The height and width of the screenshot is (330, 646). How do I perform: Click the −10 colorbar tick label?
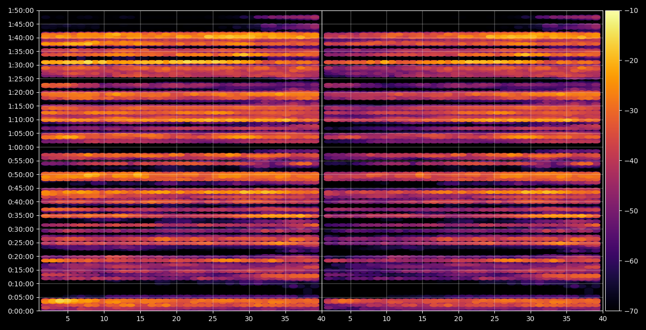click(631, 10)
